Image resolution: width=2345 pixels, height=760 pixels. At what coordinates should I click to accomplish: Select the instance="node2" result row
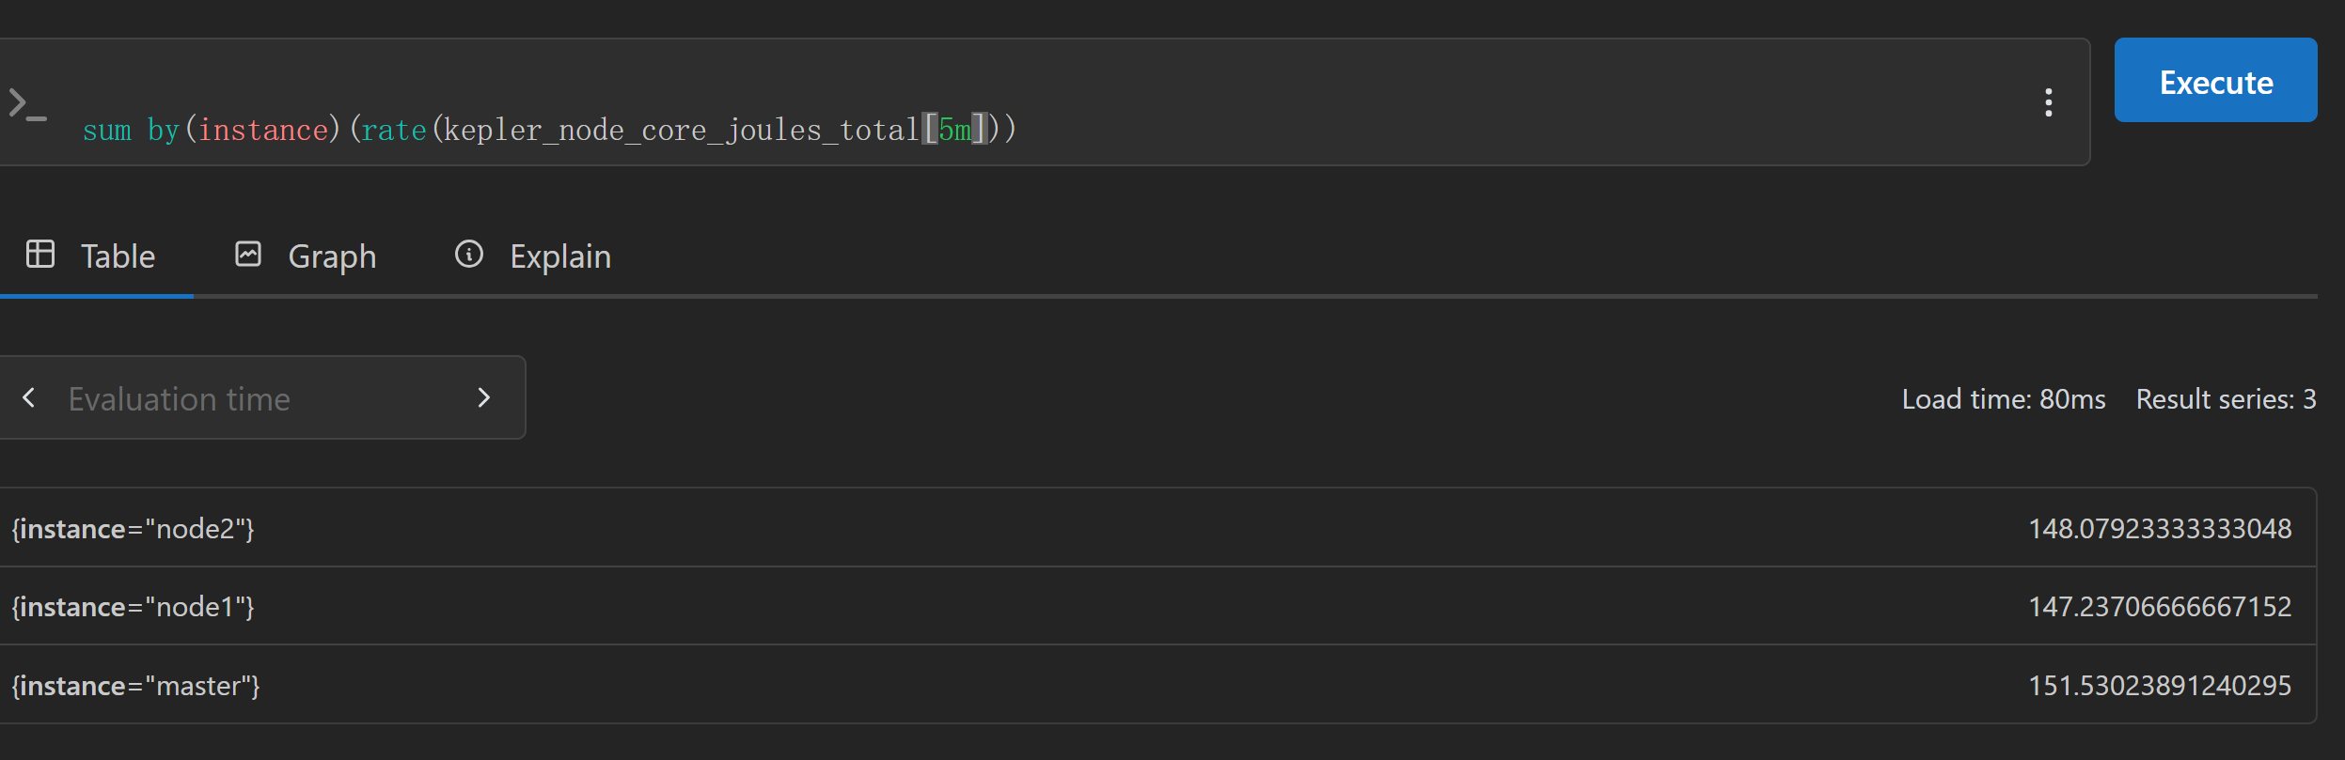pyautogui.click(x=1157, y=528)
